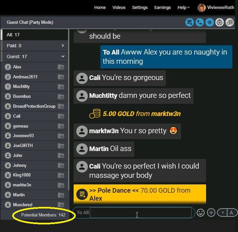
Task: Open the Earnings menu item
Action: tap(162, 8)
